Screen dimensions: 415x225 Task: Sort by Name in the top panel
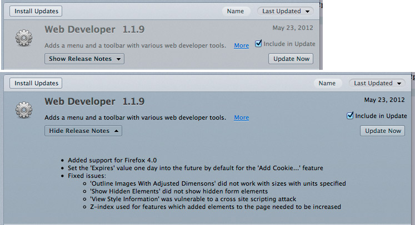click(236, 11)
